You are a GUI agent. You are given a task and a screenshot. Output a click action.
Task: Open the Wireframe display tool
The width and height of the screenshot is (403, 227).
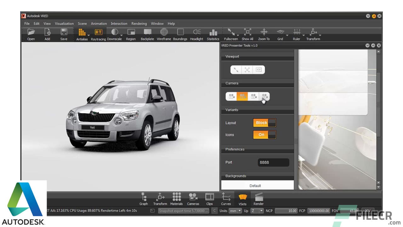coord(164,33)
